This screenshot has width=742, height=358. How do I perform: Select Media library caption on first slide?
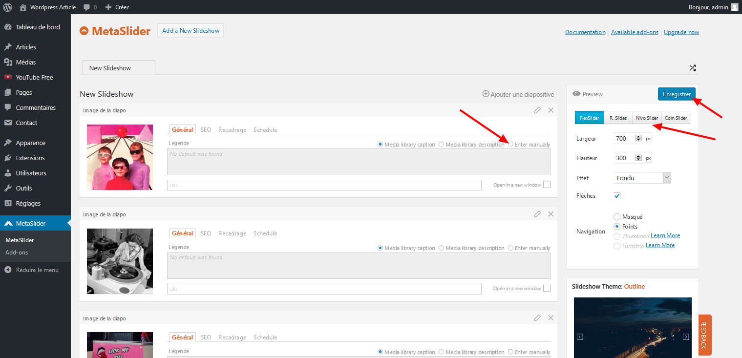click(380, 144)
